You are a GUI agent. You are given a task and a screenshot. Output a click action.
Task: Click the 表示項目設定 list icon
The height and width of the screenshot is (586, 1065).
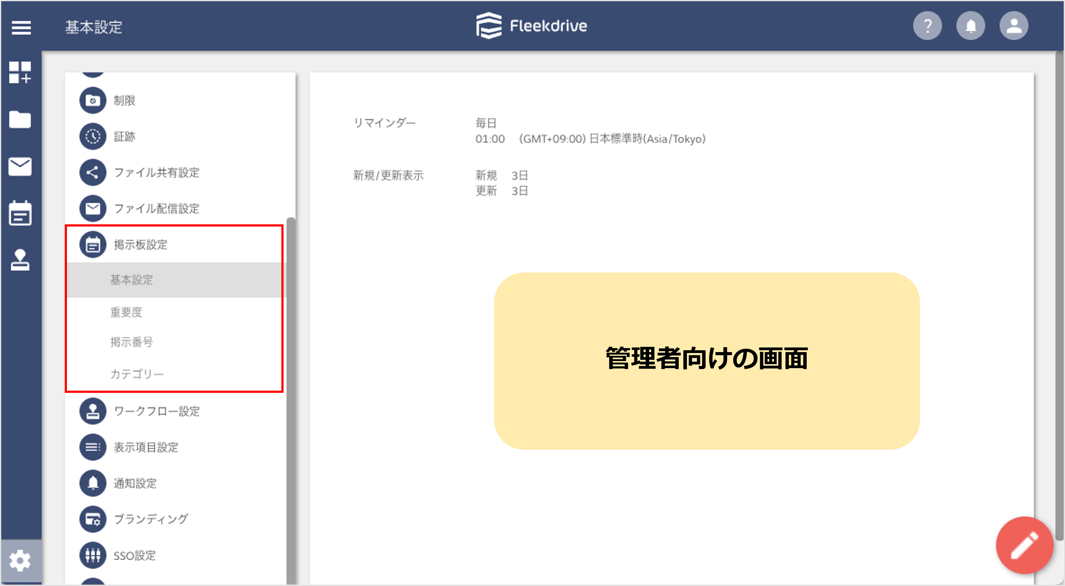pos(93,447)
